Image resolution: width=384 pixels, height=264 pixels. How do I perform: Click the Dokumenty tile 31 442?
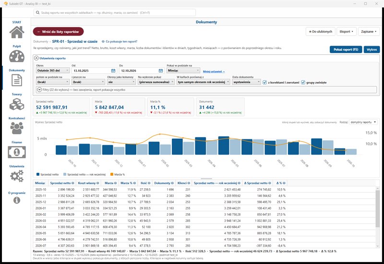[x=220, y=107]
